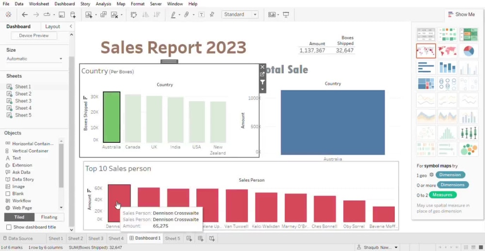Click the Show/Hide Cards icon

(272, 15)
